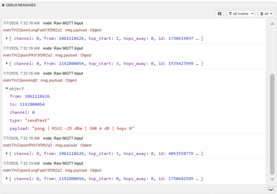Click hop_start: 0 in last message
The height and width of the screenshot is (194, 277).
(x=104, y=179)
